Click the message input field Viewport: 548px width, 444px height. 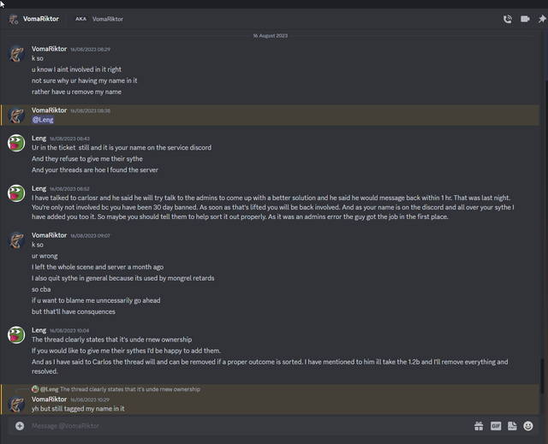(245, 426)
